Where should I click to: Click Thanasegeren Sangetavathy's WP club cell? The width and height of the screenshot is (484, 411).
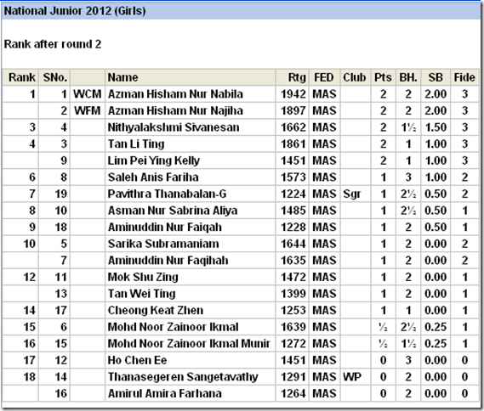(355, 377)
